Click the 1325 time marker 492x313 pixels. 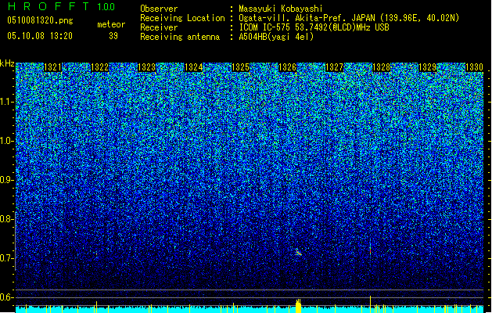[x=240, y=67]
